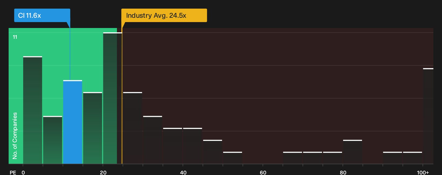This screenshot has height=175, width=442.
Task: Click the '100+' x-axis tick label
Action: [x=423, y=173]
